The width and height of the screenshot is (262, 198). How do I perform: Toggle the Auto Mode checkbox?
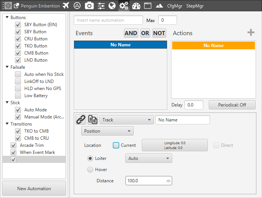coord(18,110)
